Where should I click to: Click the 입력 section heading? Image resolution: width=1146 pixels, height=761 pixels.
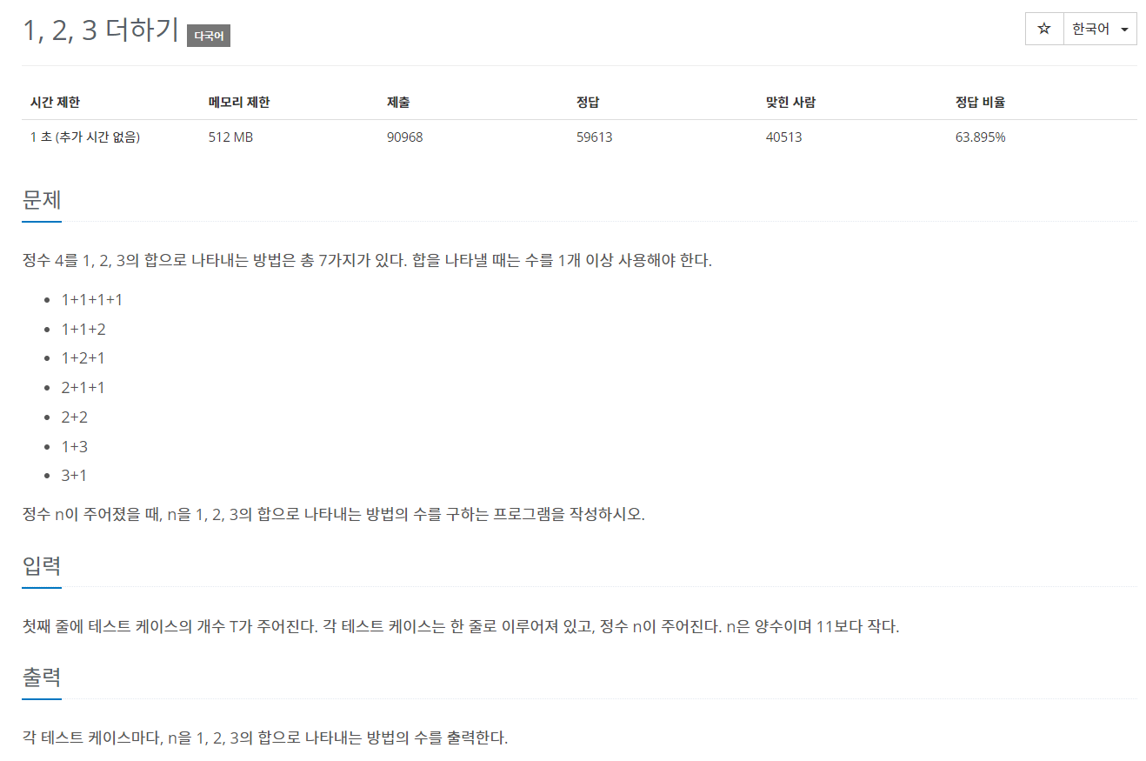tap(42, 565)
